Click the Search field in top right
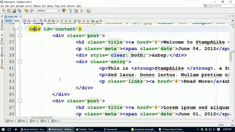Image resolution: width=235 pixels, height=132 pixels. (x=219, y=6)
